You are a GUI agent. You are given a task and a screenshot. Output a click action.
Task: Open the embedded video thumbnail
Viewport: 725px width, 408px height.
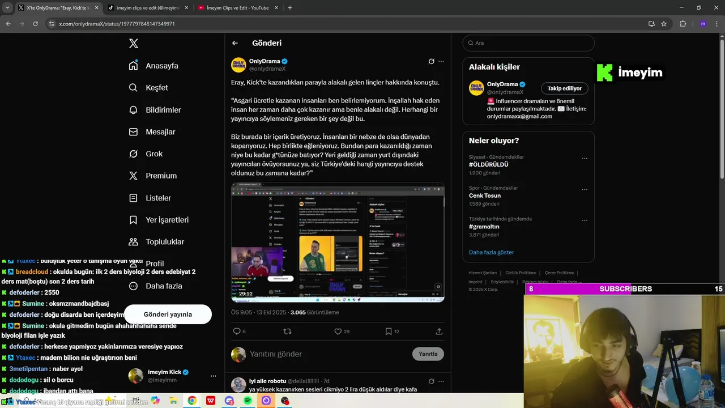338,243
